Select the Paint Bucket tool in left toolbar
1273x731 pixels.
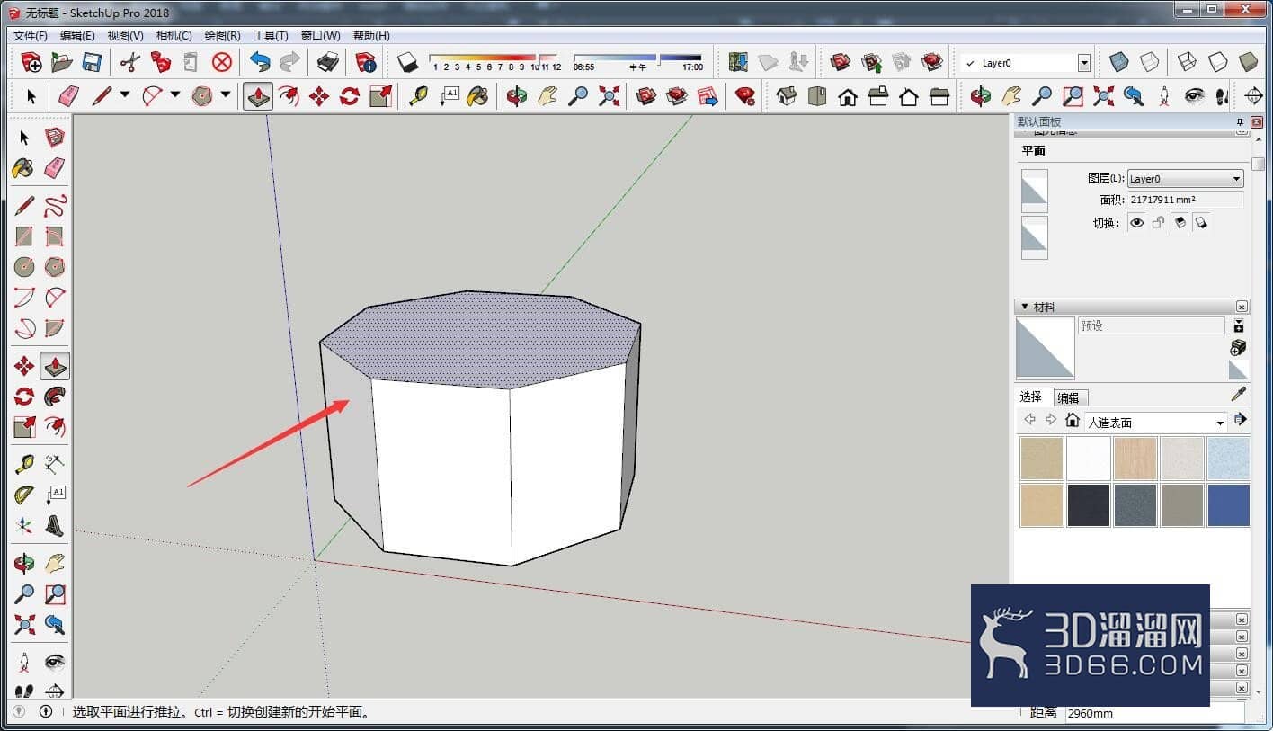click(x=23, y=168)
